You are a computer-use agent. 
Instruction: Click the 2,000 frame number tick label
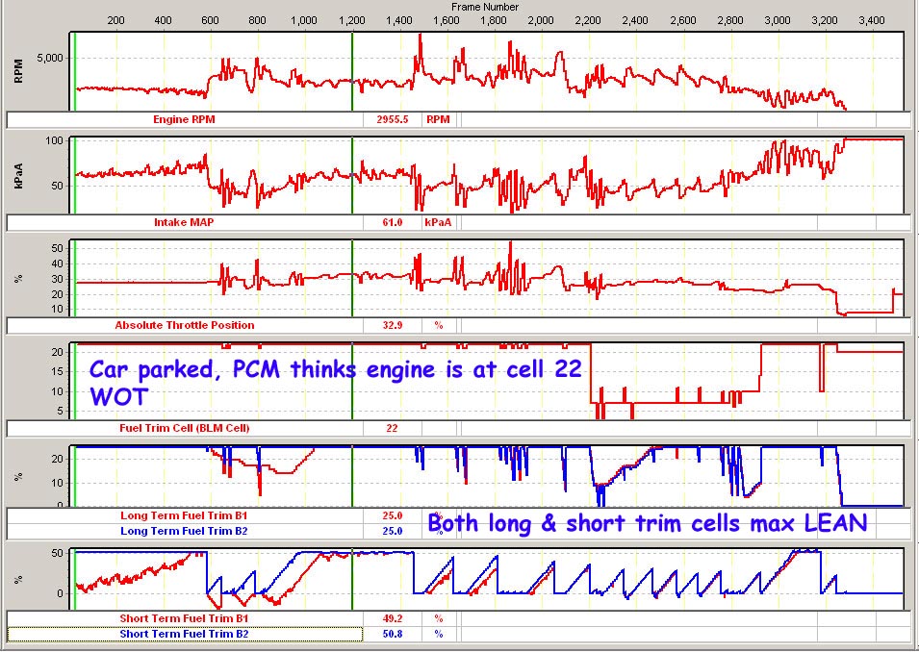point(541,19)
